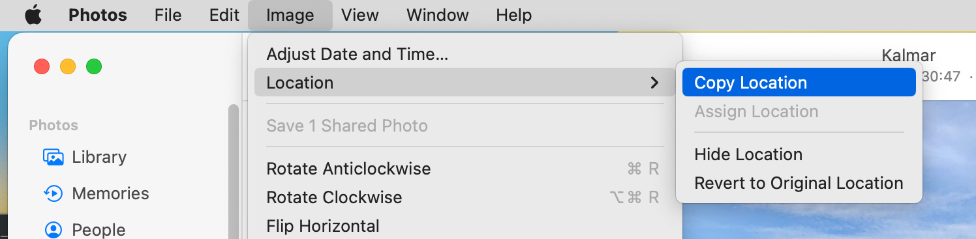Open the Apple menu icon
Image resolution: width=976 pixels, height=239 pixels.
[x=33, y=15]
